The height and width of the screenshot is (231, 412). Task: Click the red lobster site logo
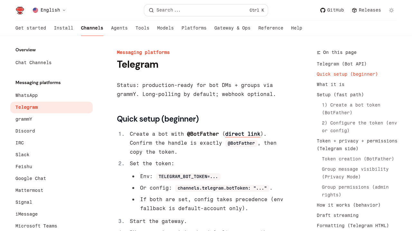[20, 10]
